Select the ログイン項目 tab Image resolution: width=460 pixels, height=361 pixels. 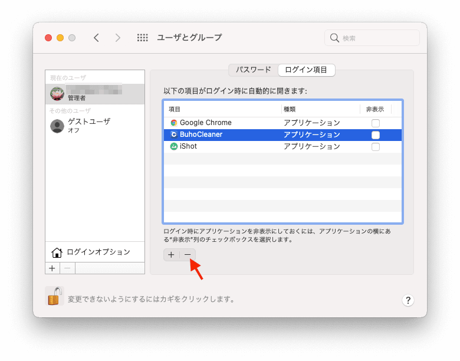click(306, 70)
